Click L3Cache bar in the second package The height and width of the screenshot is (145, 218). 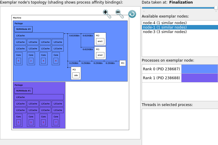(39, 97)
